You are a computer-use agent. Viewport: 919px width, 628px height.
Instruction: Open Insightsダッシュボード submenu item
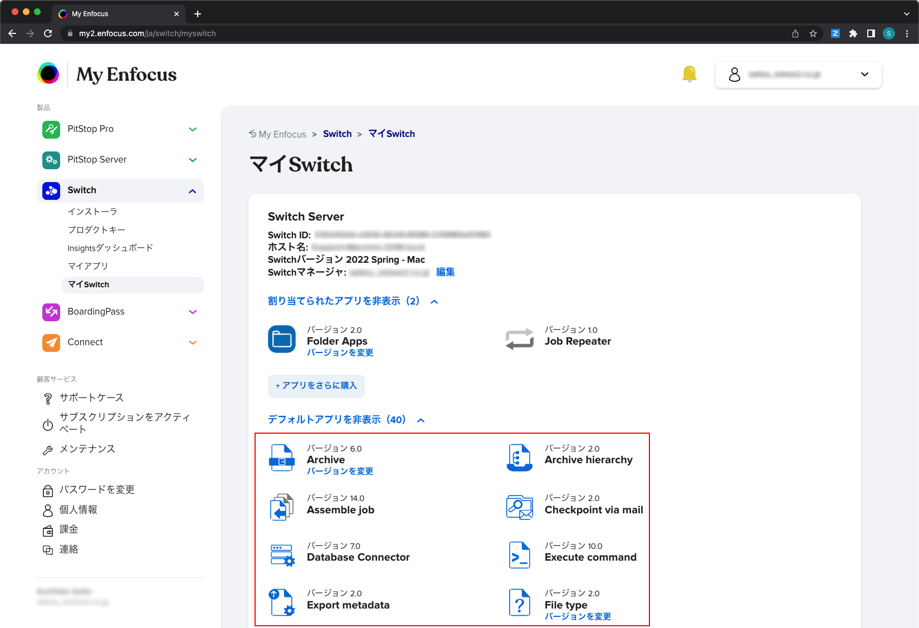pos(110,248)
